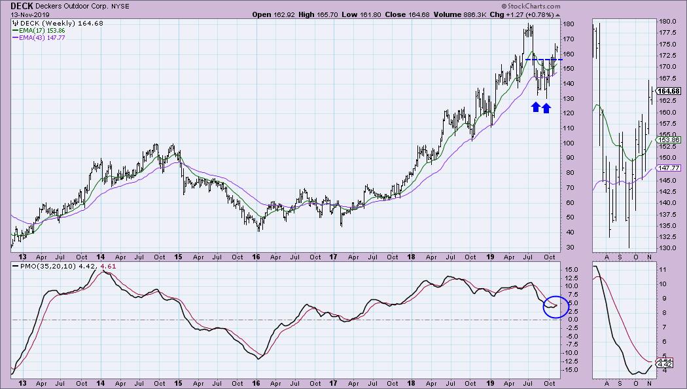This screenshot has width=687, height=389.
Task: Click the DECK (Weekly) 164.68 legend
Action: tap(61, 23)
